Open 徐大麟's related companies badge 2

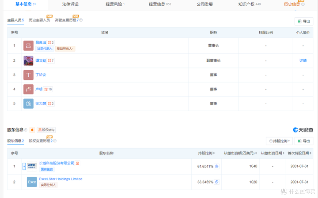point(51,103)
